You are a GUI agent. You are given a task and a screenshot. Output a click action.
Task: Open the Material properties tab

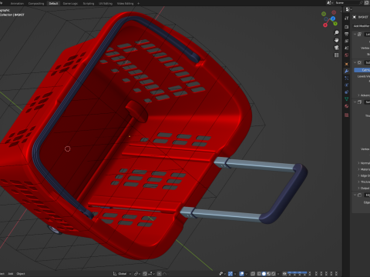click(347, 106)
